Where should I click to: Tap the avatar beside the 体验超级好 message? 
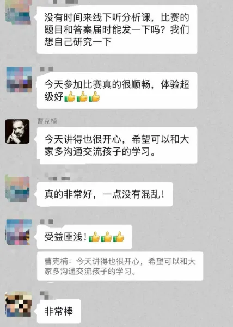click(19, 79)
